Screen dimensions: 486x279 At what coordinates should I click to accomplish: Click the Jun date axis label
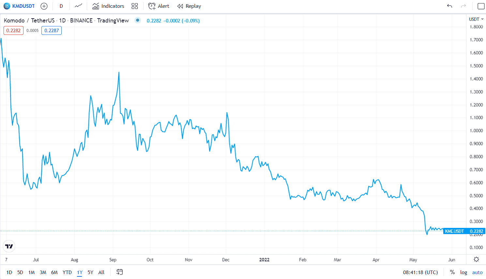tap(451, 260)
